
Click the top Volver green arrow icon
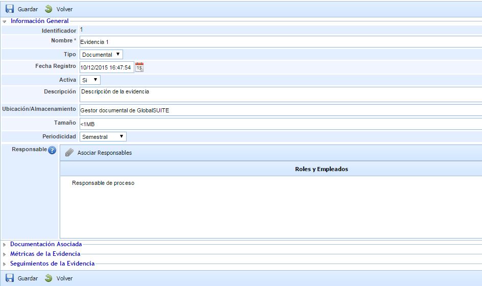[x=49, y=9]
